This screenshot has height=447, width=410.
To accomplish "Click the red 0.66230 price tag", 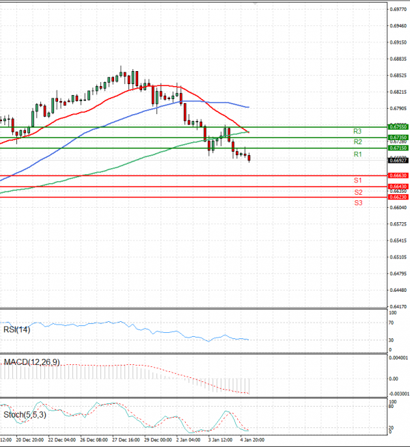I will tap(398, 197).
